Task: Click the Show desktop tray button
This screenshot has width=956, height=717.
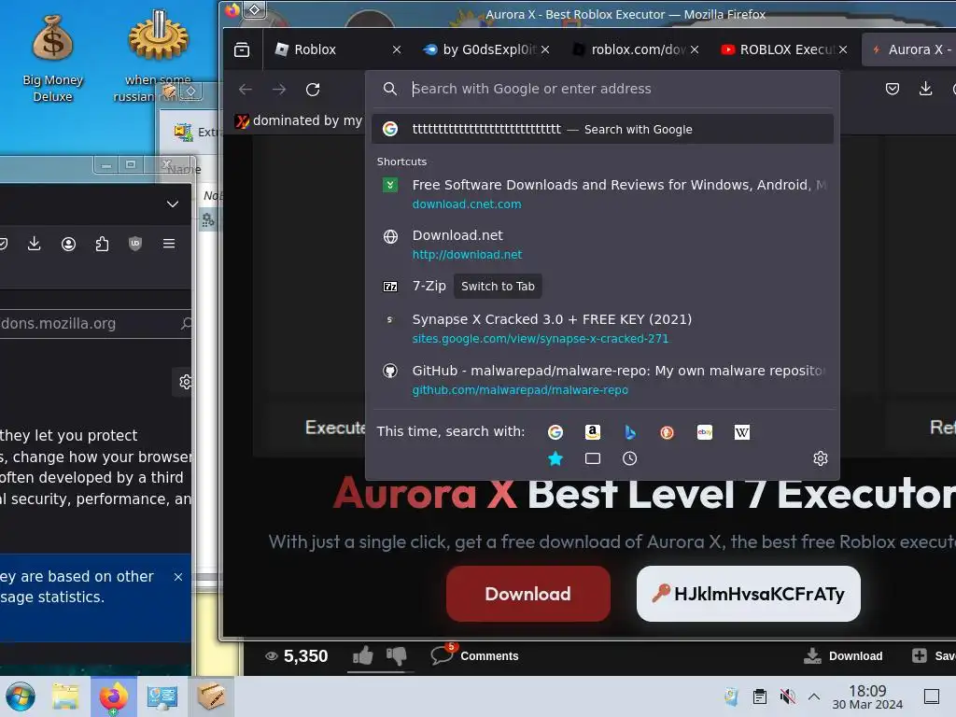Action: [932, 696]
